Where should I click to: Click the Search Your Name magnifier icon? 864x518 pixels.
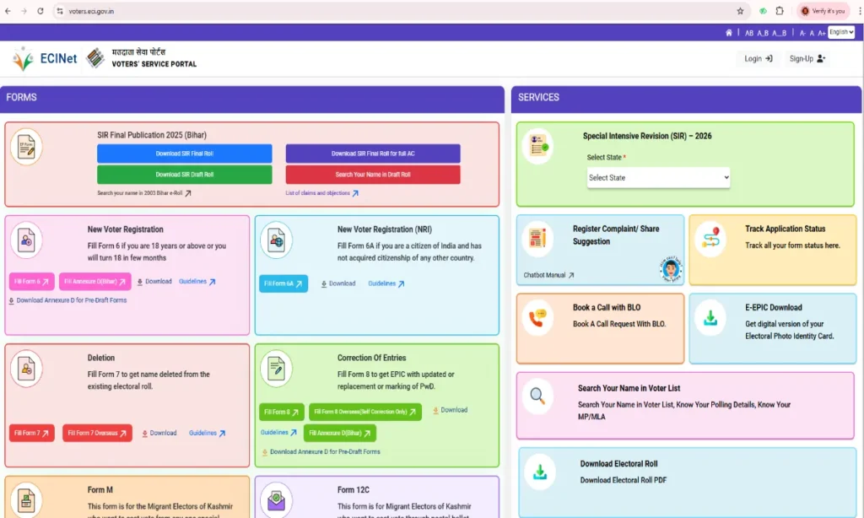pyautogui.click(x=537, y=396)
